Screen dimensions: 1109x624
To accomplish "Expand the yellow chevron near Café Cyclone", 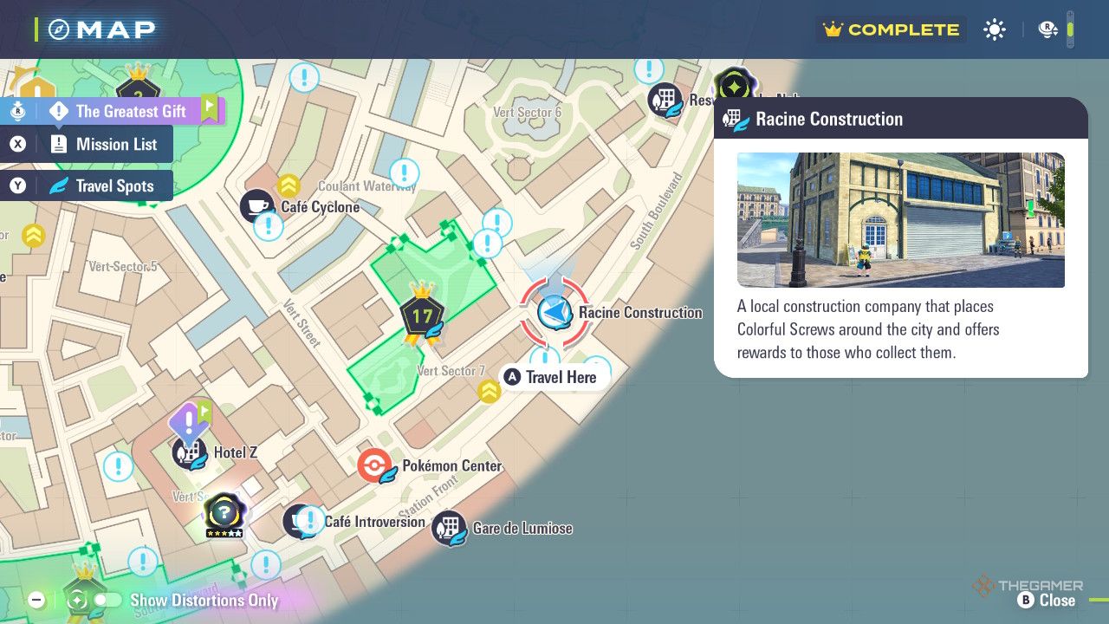I will tap(288, 185).
